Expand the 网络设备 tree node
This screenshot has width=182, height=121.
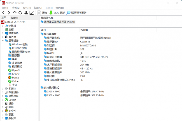click(3, 96)
